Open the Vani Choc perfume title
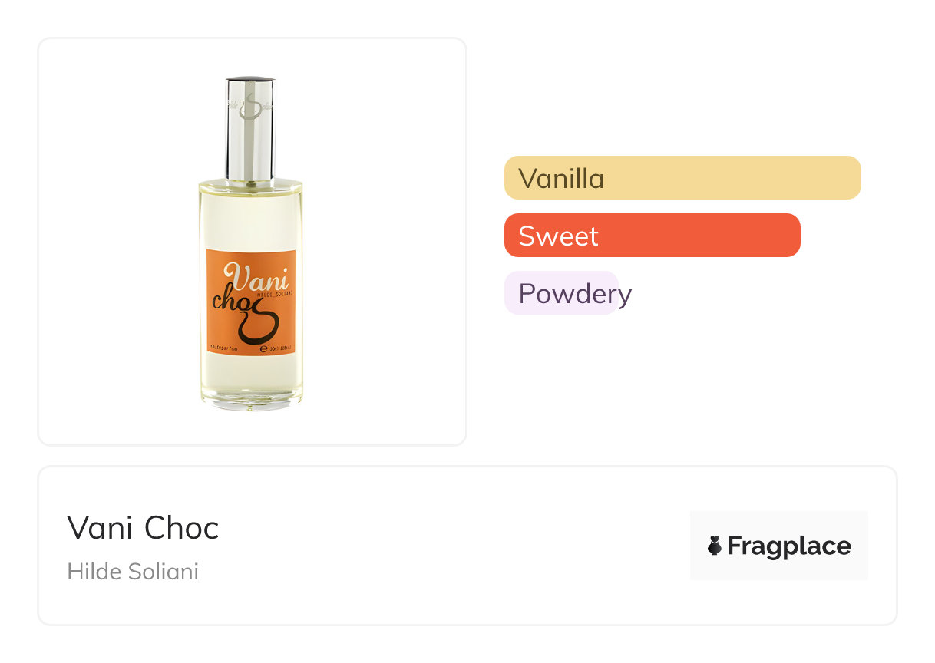 pyautogui.click(x=143, y=527)
